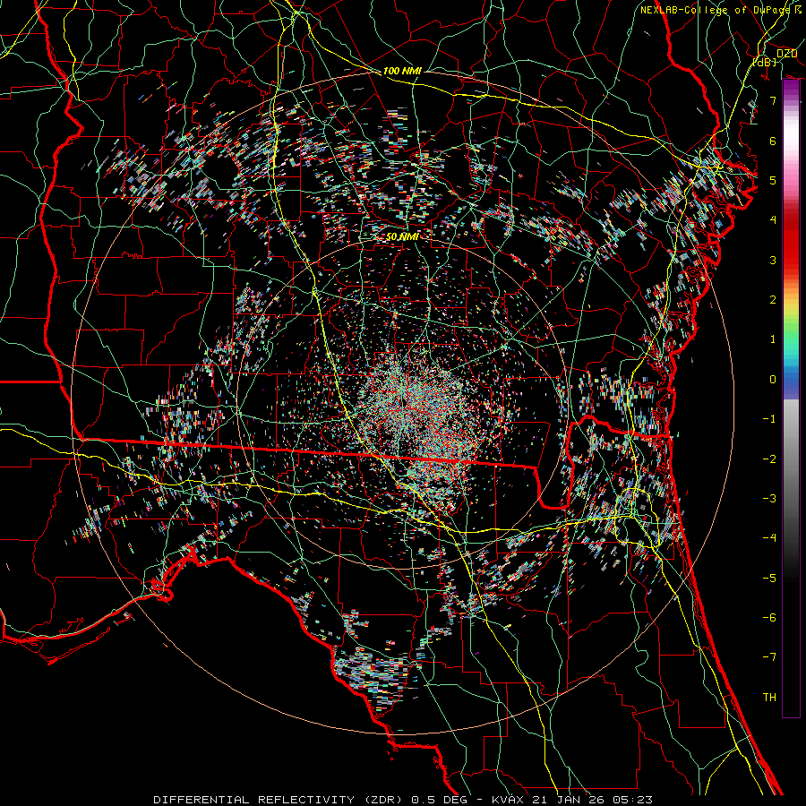Click the 3 dB scale value
The width and height of the screenshot is (806, 806).
pyautogui.click(x=772, y=260)
